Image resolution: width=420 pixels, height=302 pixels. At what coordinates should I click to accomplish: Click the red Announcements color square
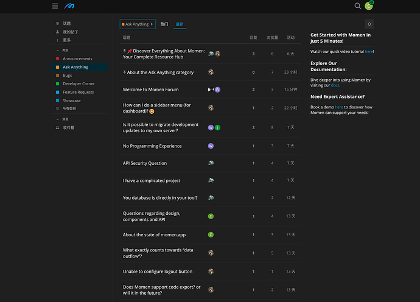pos(57,58)
